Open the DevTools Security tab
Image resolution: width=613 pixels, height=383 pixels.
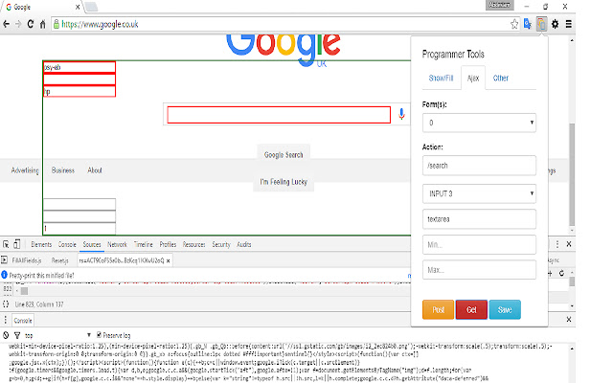[x=221, y=245]
